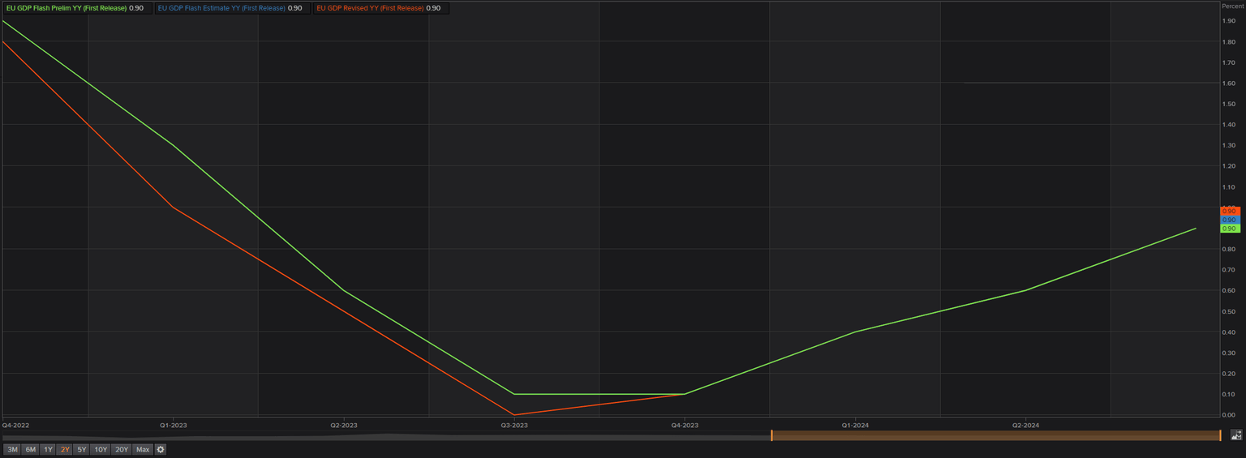The width and height of the screenshot is (1246, 458).
Task: Select the 6M time range
Action: (x=31, y=449)
